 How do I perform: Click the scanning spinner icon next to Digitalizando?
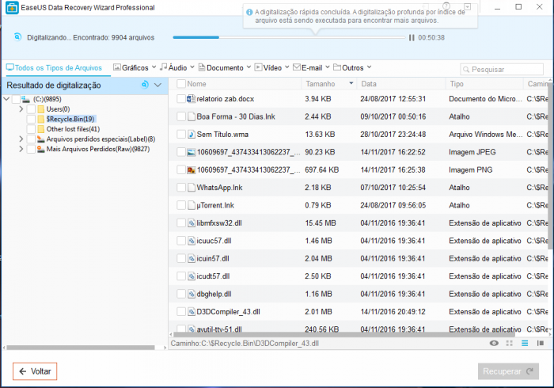(17, 36)
